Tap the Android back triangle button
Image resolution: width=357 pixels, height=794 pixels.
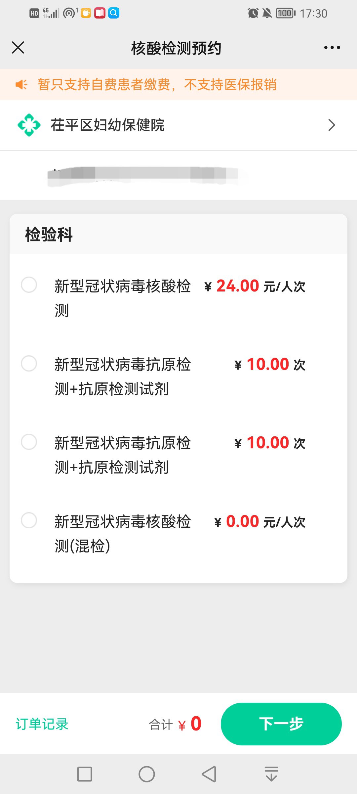(x=209, y=774)
